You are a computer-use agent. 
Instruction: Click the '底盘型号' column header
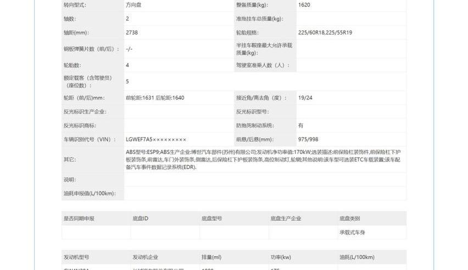point(211,218)
